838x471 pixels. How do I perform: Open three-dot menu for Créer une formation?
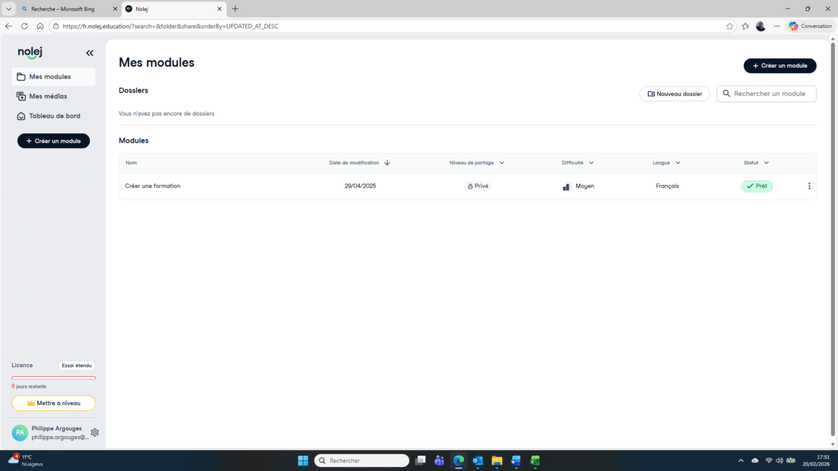[809, 186]
